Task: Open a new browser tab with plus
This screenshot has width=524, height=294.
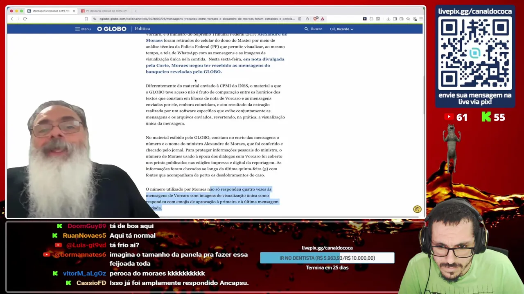Action: pos(136,11)
